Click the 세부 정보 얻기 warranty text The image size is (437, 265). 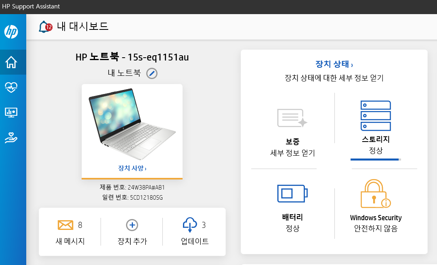pos(292,153)
